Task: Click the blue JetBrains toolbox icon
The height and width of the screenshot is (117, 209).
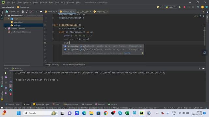Action: point(207,7)
